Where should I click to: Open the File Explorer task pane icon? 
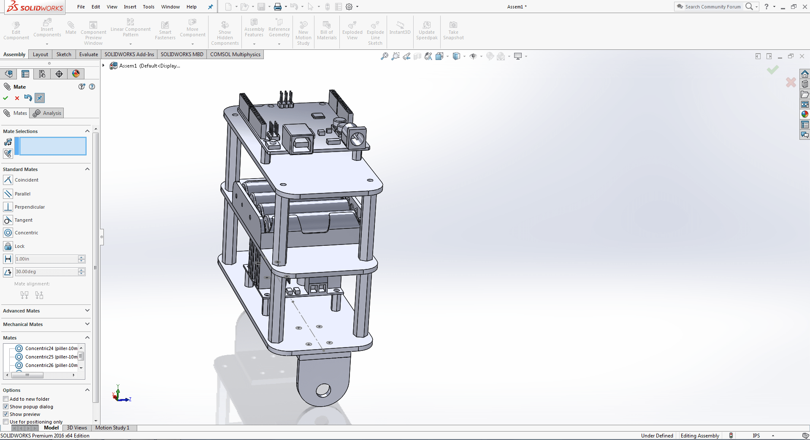805,94
